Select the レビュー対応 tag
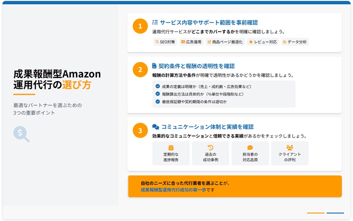 (263, 42)
